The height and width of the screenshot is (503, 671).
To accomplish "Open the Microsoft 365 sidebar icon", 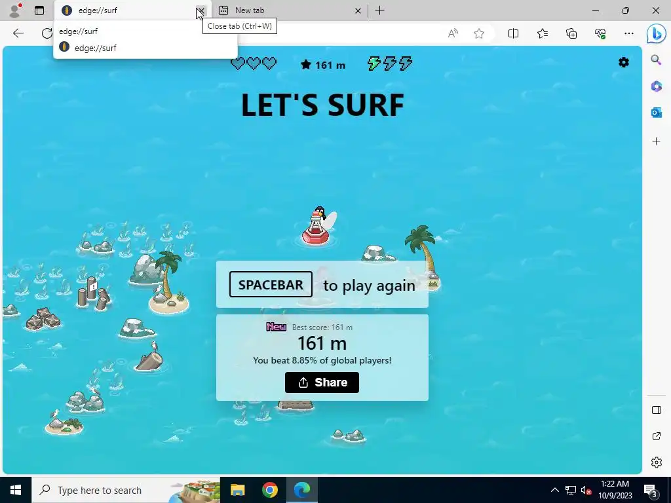I will click(656, 86).
